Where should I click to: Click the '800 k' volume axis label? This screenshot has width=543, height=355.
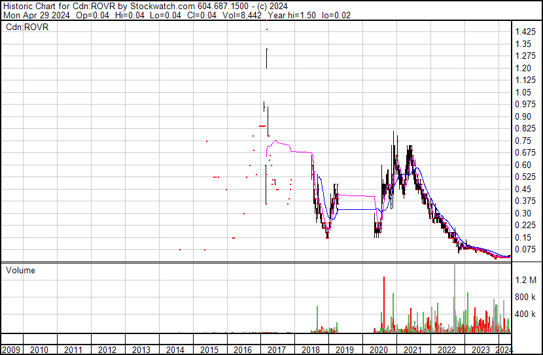click(x=525, y=297)
